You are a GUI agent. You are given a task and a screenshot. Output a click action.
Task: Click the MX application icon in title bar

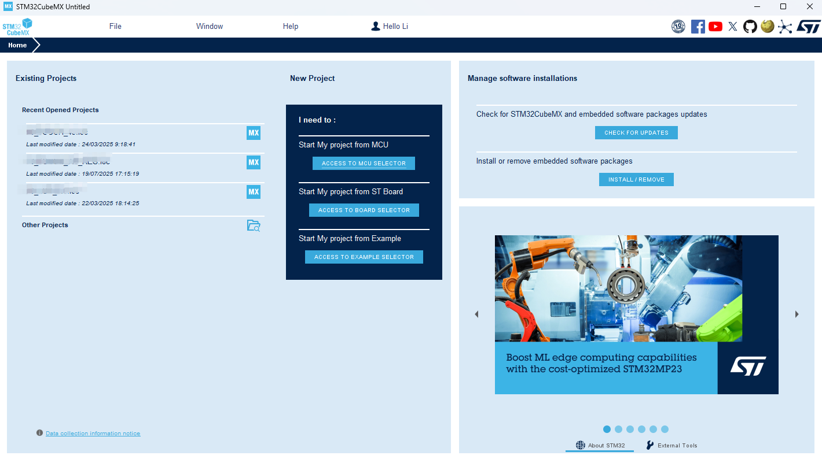pos(8,6)
